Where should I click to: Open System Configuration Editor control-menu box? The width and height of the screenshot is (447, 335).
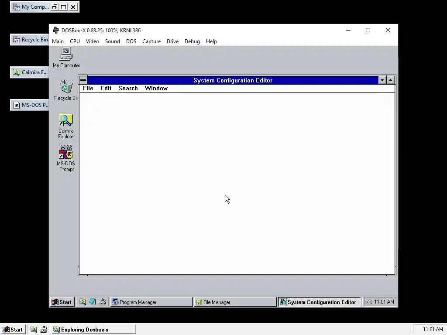click(83, 80)
